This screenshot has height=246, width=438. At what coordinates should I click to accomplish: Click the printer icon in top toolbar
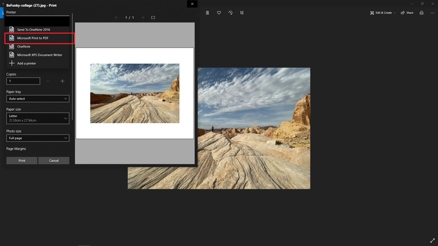(x=421, y=13)
